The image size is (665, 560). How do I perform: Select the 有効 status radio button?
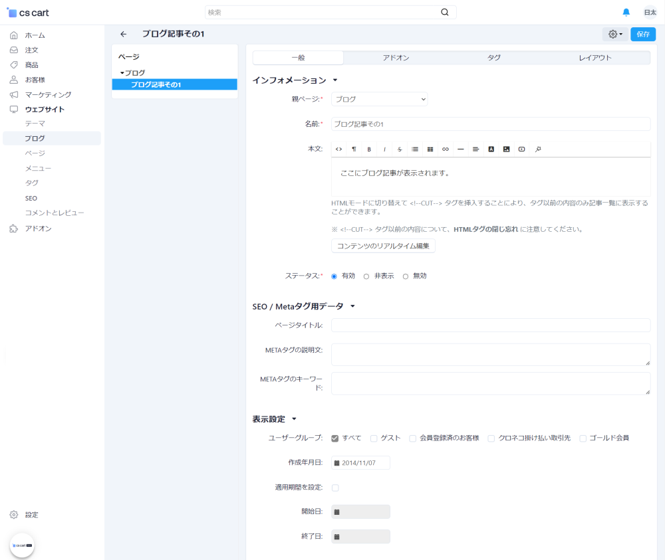tap(334, 276)
